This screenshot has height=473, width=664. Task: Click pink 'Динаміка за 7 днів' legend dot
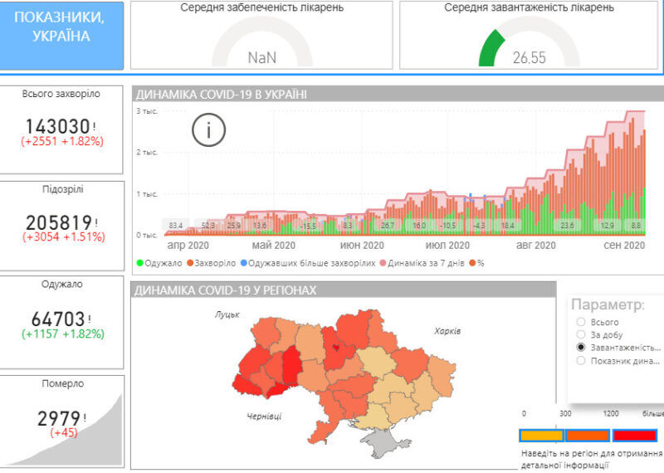[x=383, y=263]
